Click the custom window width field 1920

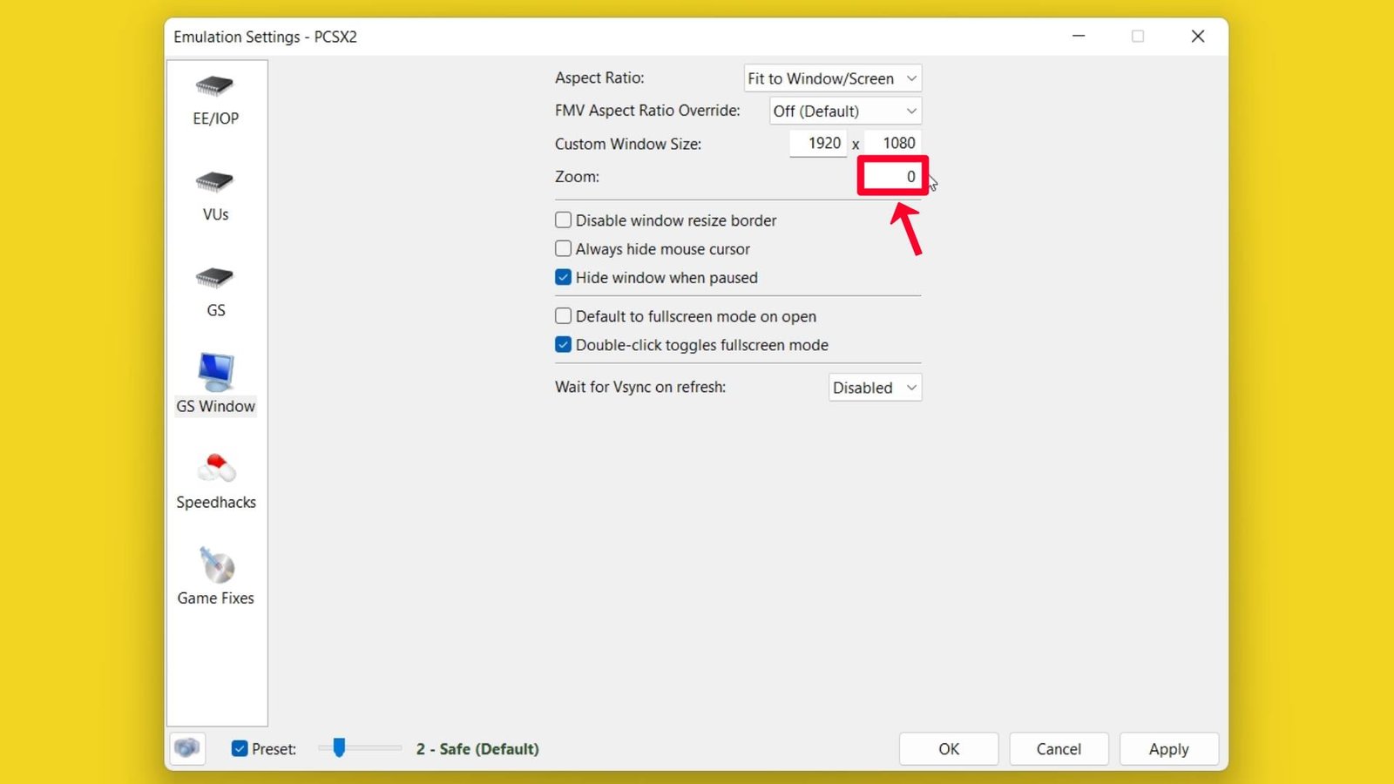[x=818, y=143]
